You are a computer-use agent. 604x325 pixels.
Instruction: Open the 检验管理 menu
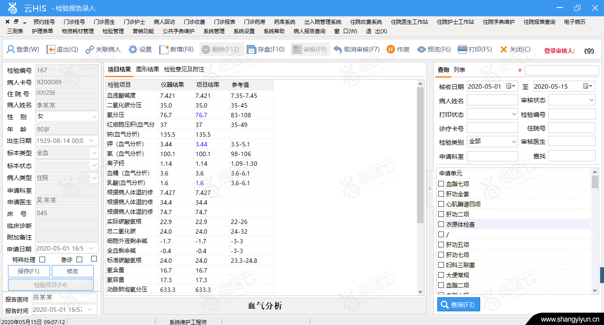(x=113, y=31)
